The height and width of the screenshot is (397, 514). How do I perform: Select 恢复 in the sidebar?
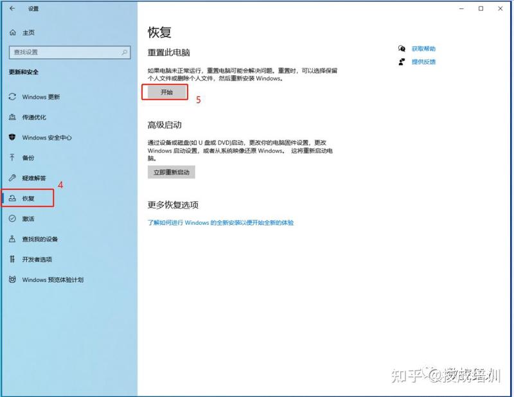(x=28, y=198)
